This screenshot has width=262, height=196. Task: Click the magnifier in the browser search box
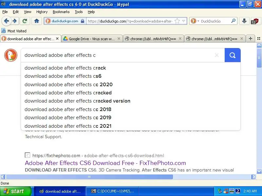[233, 21]
